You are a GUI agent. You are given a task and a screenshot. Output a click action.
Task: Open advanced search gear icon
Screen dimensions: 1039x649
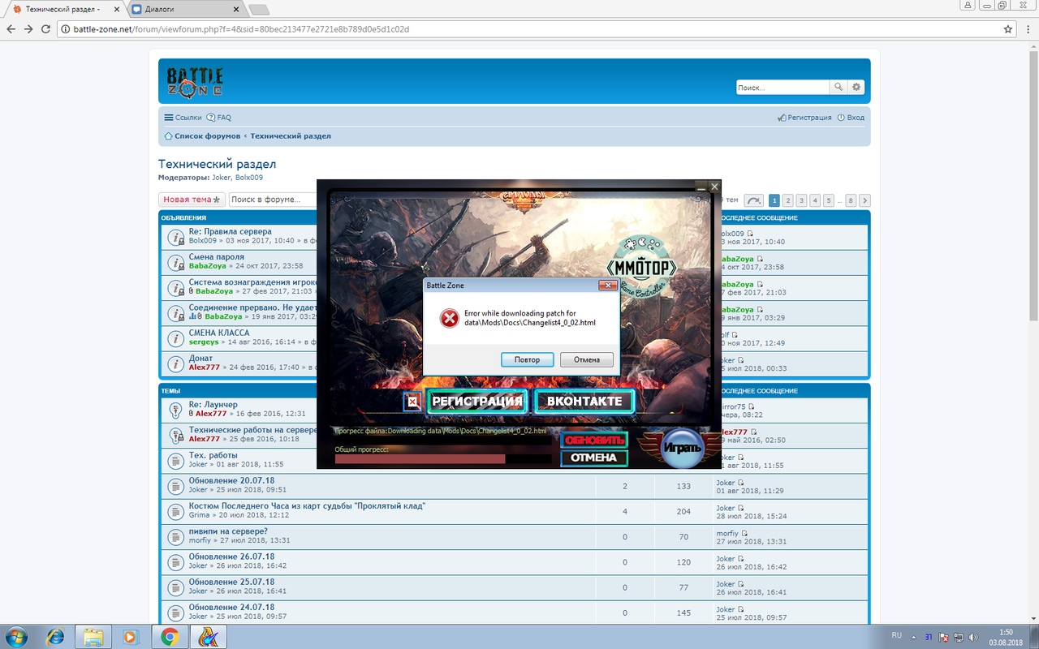pyautogui.click(x=856, y=87)
